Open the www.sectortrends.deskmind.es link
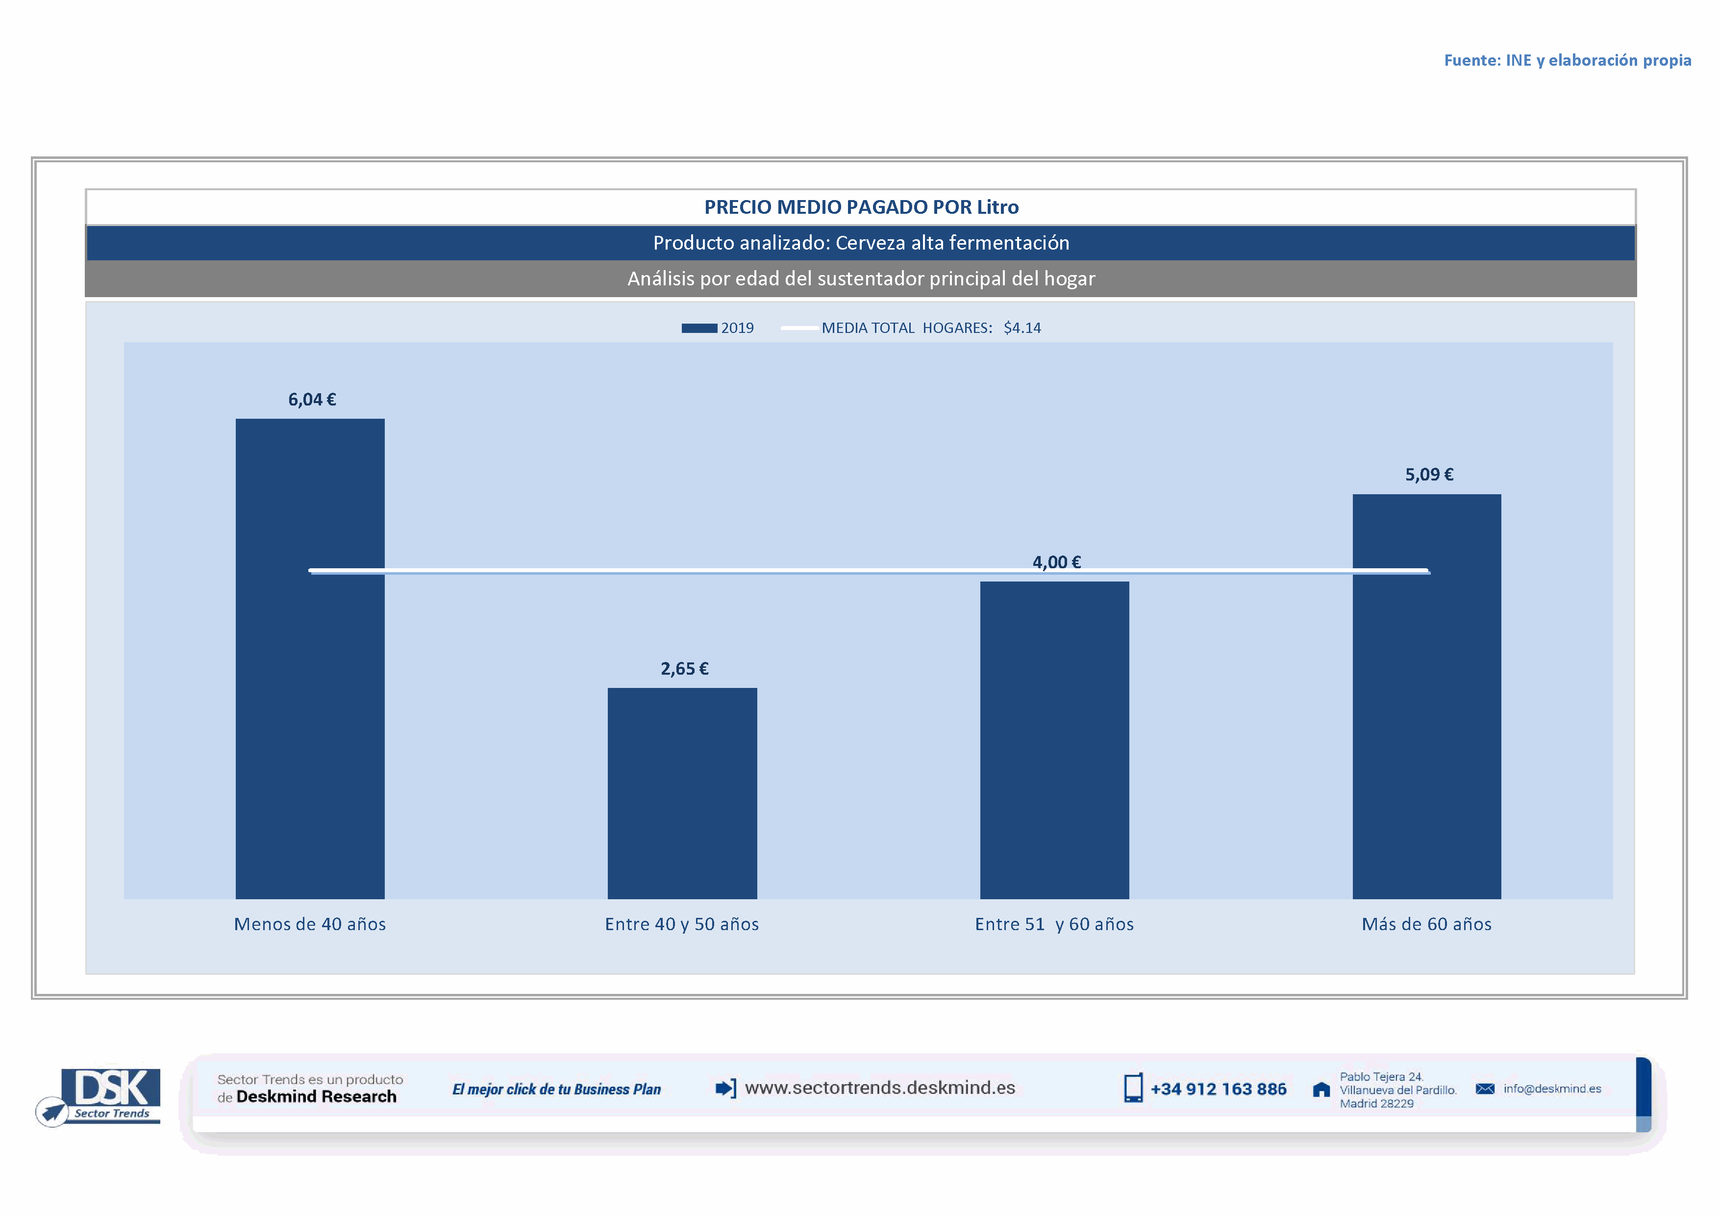 tap(880, 1088)
